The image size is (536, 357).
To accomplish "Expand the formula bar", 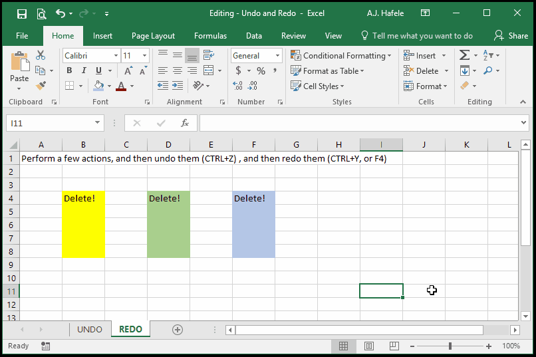I will 523,122.
